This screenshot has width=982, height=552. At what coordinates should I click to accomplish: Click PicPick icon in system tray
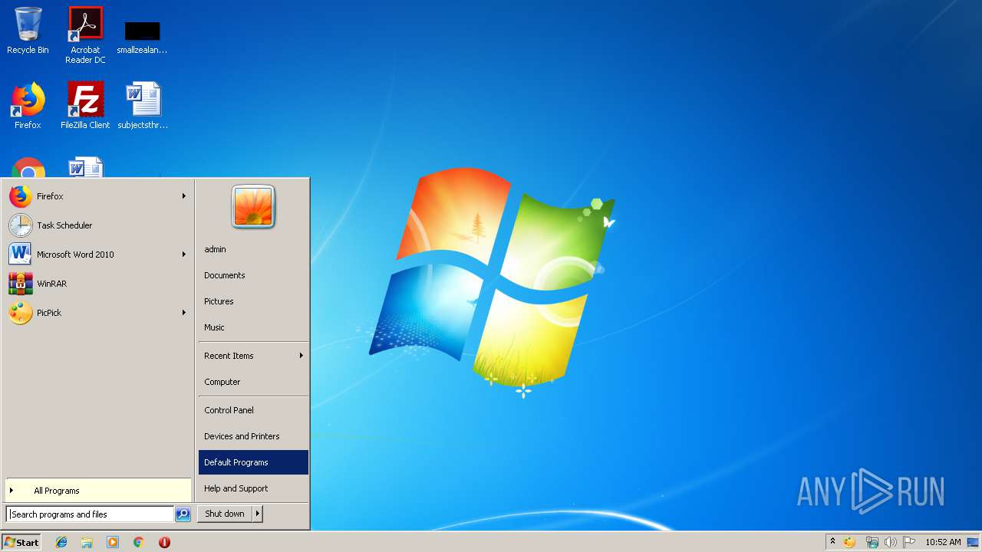pyautogui.click(x=849, y=542)
